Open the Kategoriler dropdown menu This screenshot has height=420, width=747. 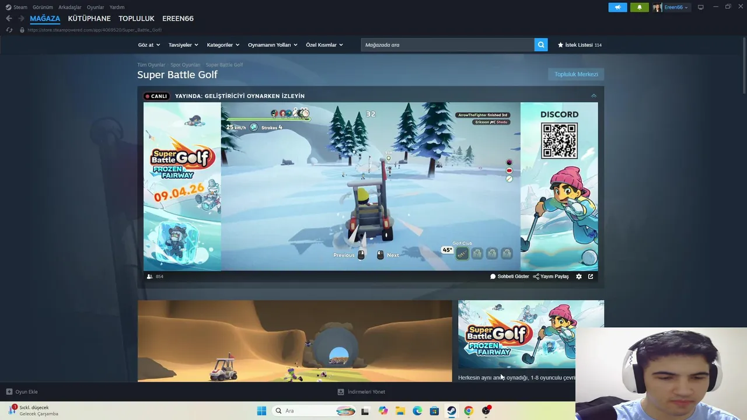pyautogui.click(x=223, y=45)
